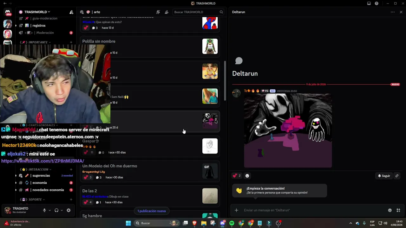Open the Discord help icon
The width and height of the screenshot is (406, 228).
(x=377, y=3)
